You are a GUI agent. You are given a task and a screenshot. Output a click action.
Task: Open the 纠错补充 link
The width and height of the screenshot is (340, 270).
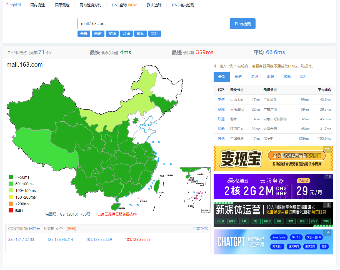[200, 229]
